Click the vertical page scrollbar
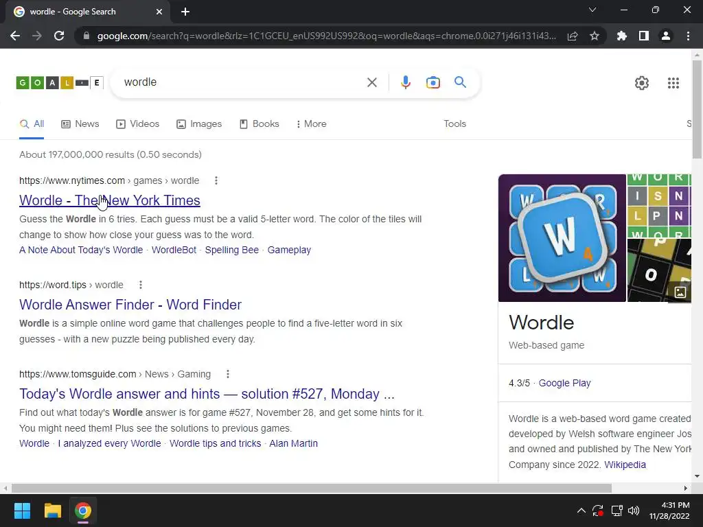This screenshot has width=703, height=527. click(x=697, y=109)
